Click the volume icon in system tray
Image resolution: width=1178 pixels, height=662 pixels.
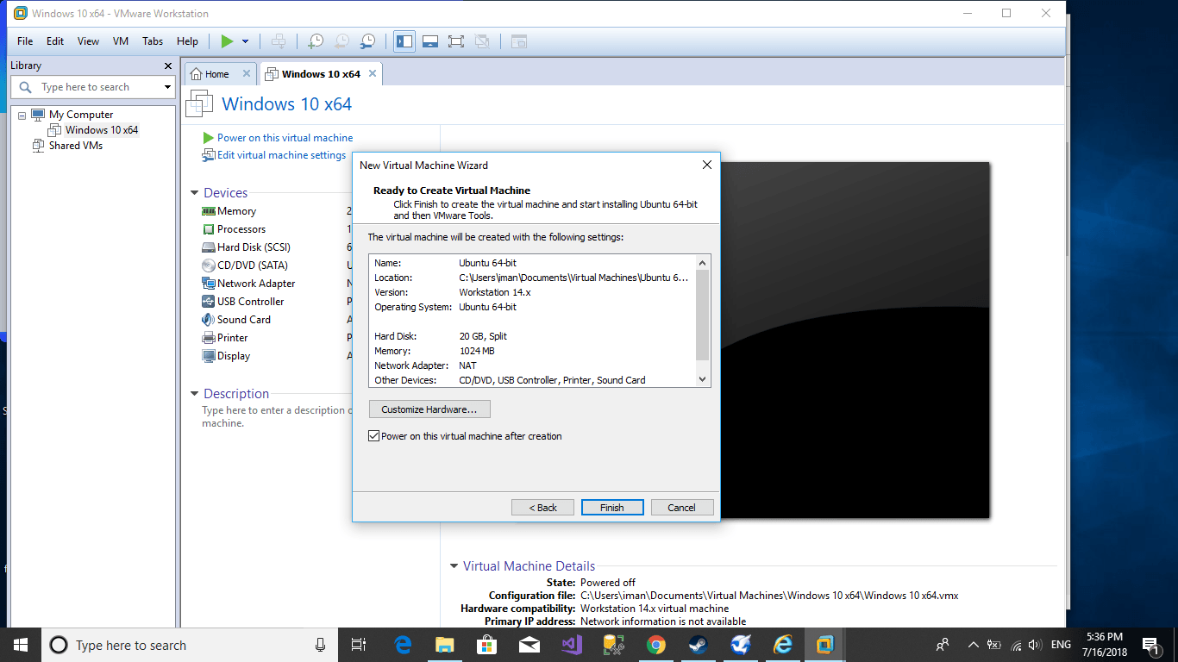1037,645
